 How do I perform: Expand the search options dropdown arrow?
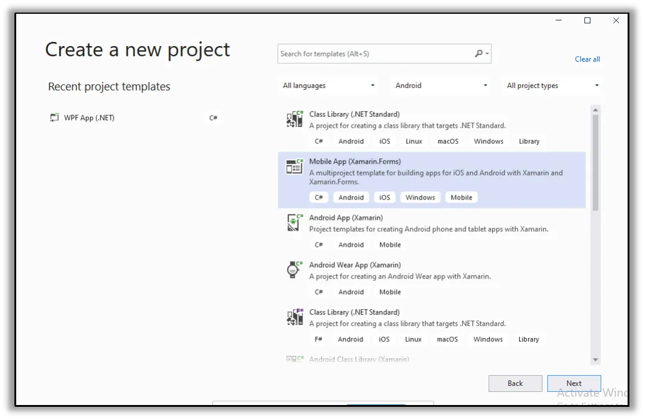(x=487, y=54)
